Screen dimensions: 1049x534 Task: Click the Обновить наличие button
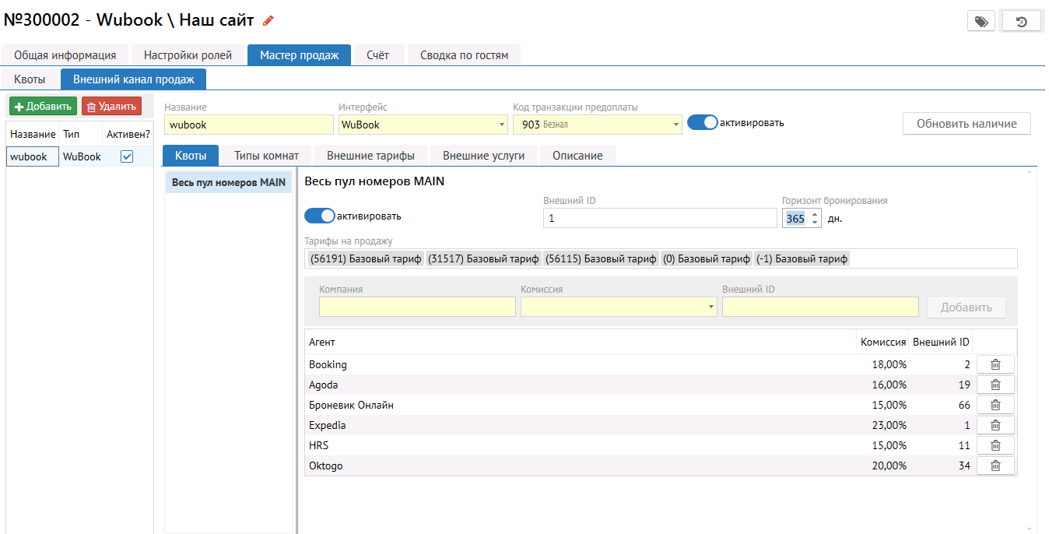pyautogui.click(x=966, y=124)
